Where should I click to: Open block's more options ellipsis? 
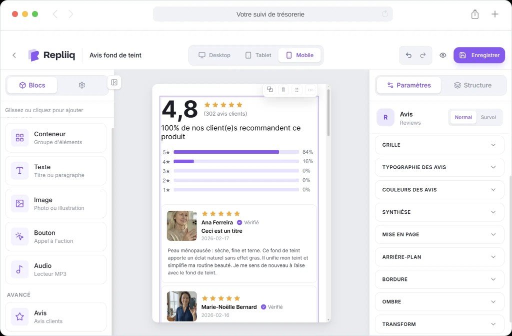pyautogui.click(x=310, y=90)
